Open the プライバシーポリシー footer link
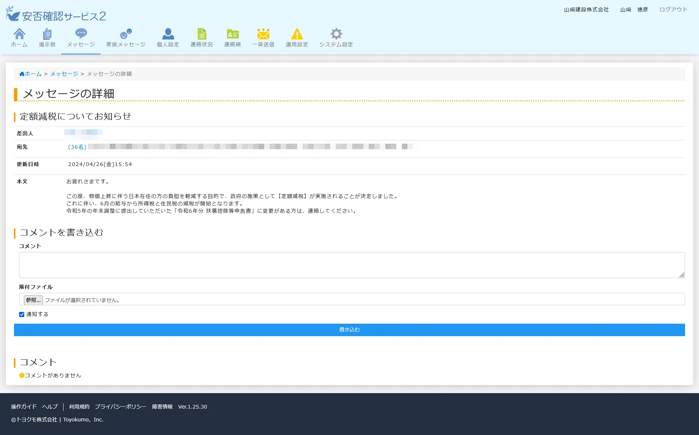Image resolution: width=699 pixels, height=435 pixels. (120, 407)
